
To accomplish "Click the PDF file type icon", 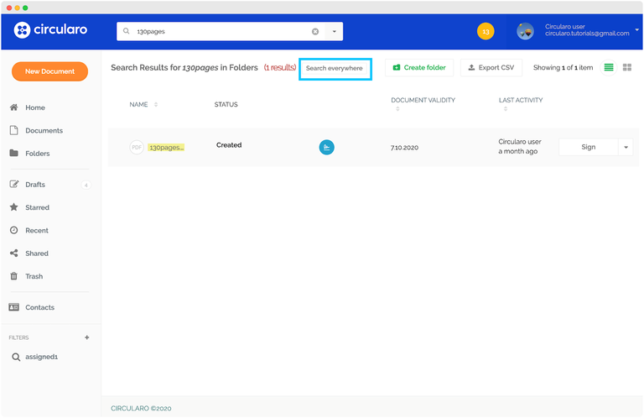I will (137, 147).
